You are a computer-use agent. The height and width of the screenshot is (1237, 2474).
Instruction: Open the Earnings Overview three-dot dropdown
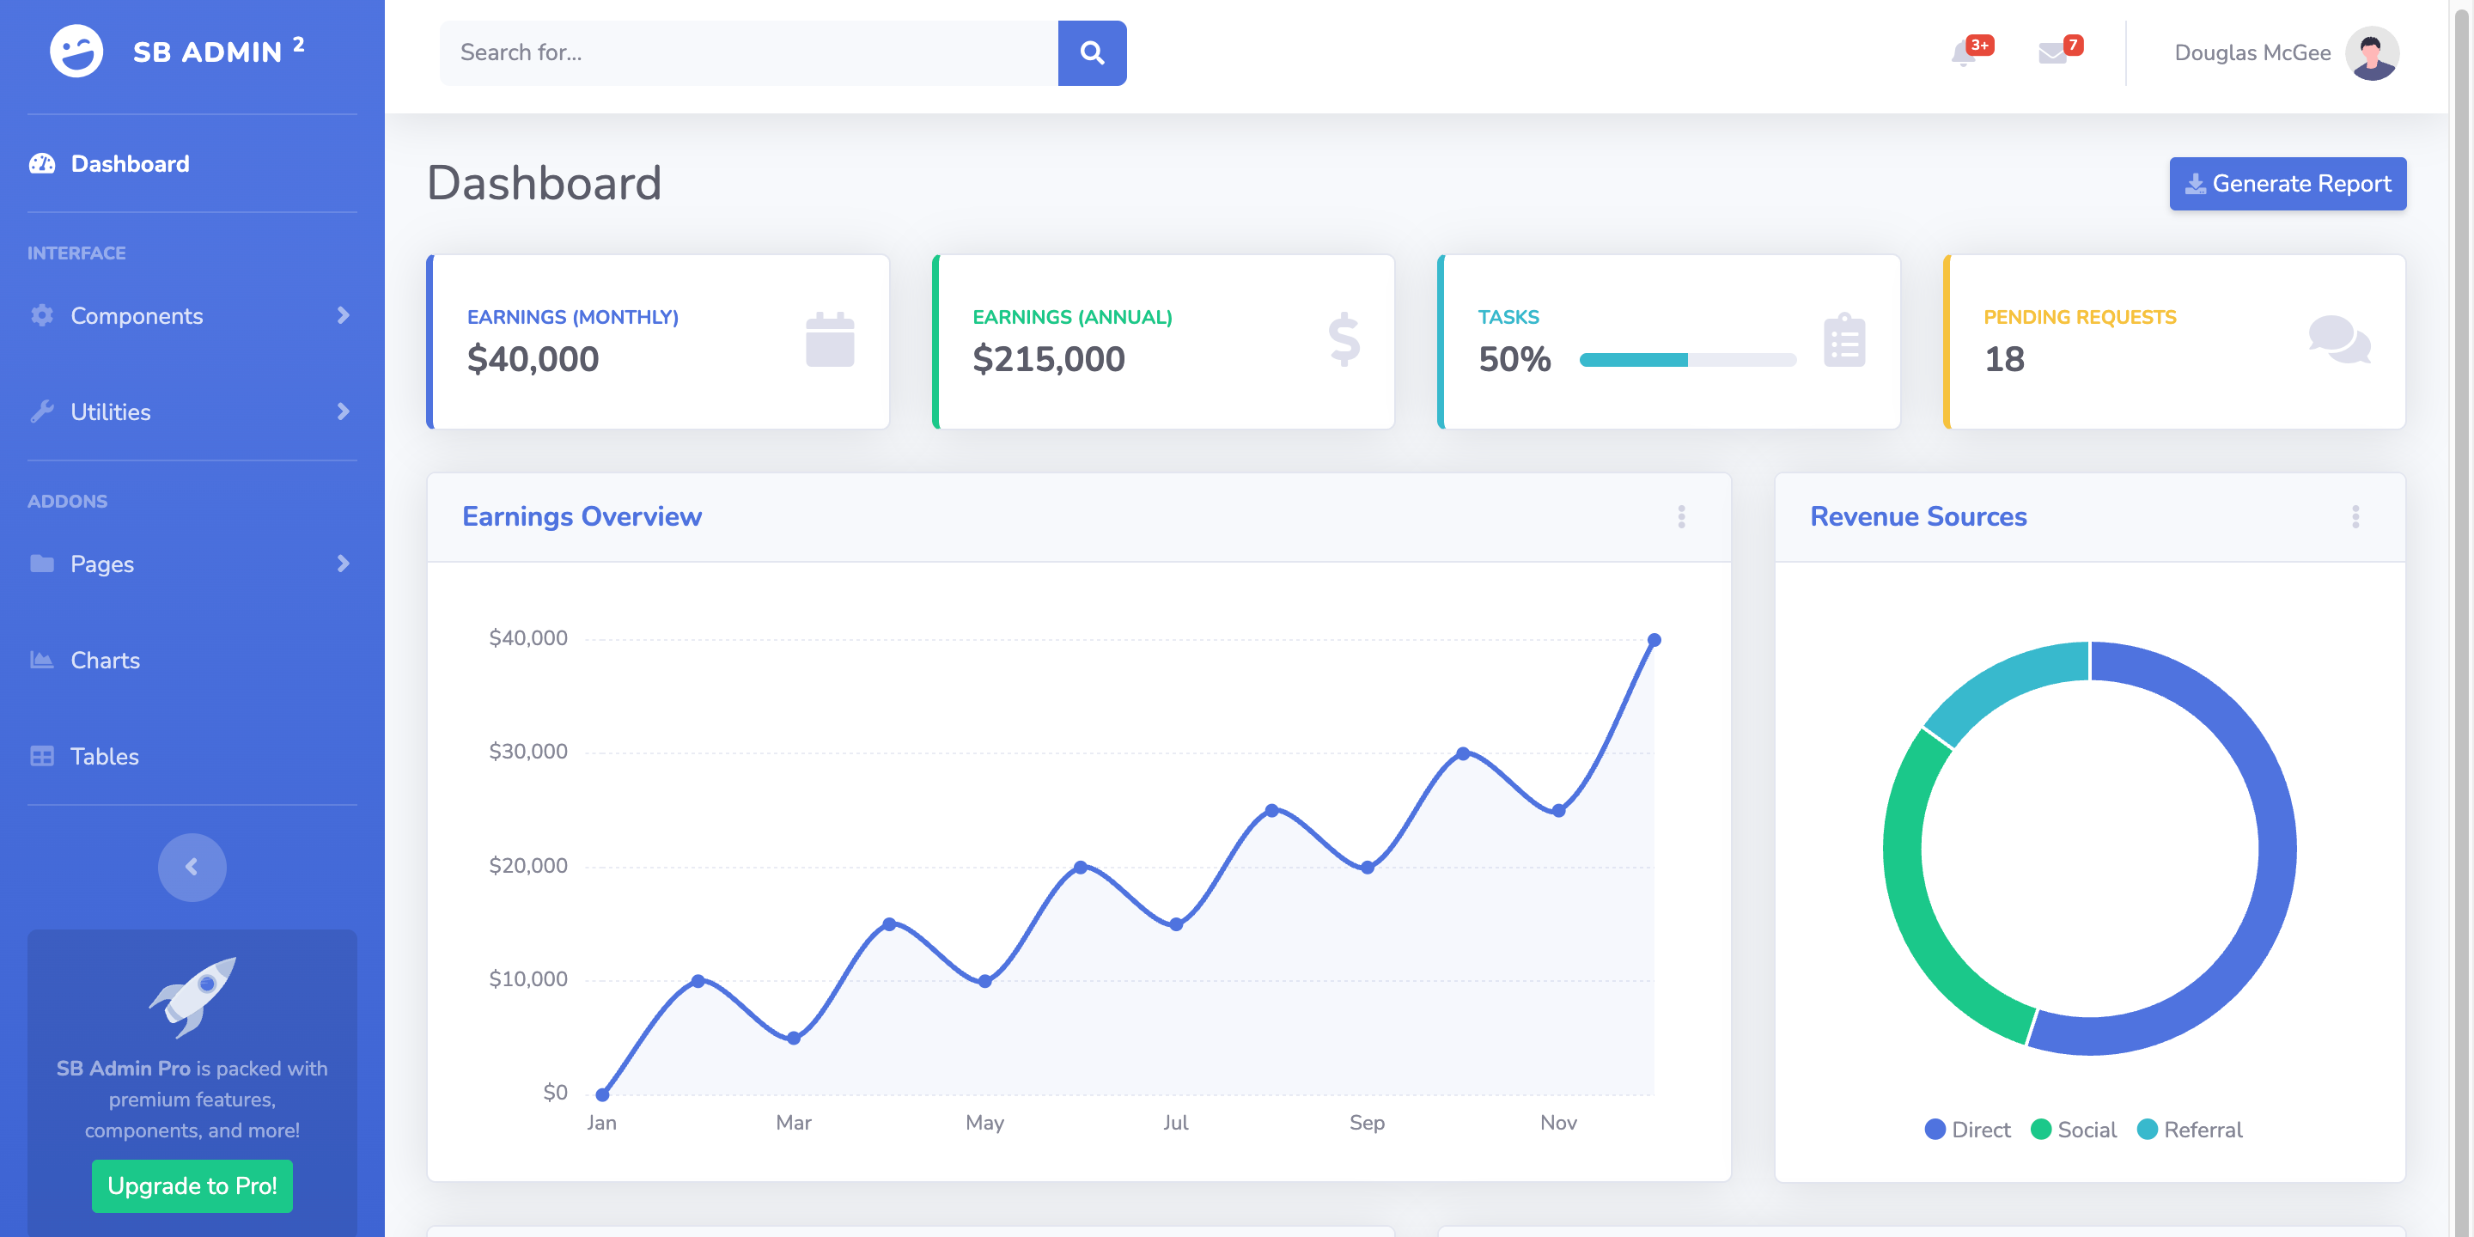(1682, 516)
